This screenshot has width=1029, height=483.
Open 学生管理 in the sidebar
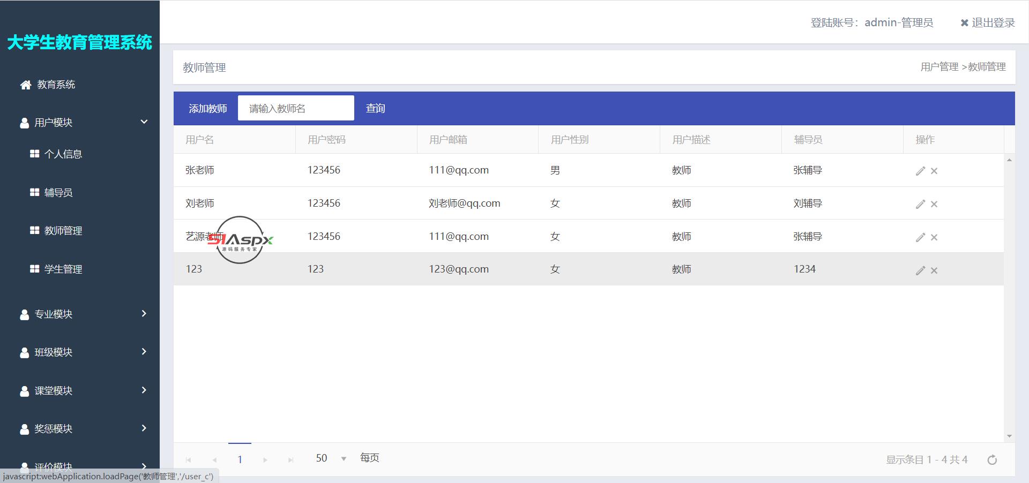click(63, 269)
